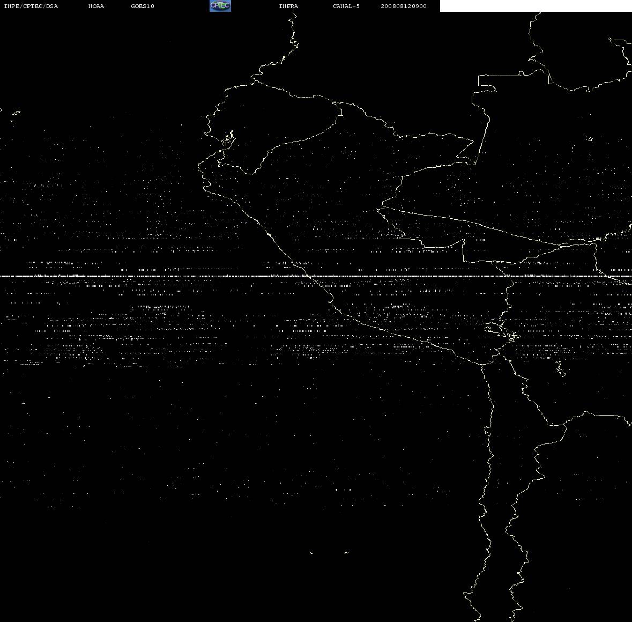Click the left white dot near the image bottom
The image size is (632, 622).
pyautogui.click(x=311, y=553)
